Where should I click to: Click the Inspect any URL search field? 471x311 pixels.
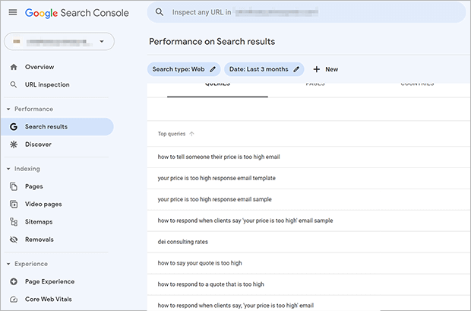(304, 13)
